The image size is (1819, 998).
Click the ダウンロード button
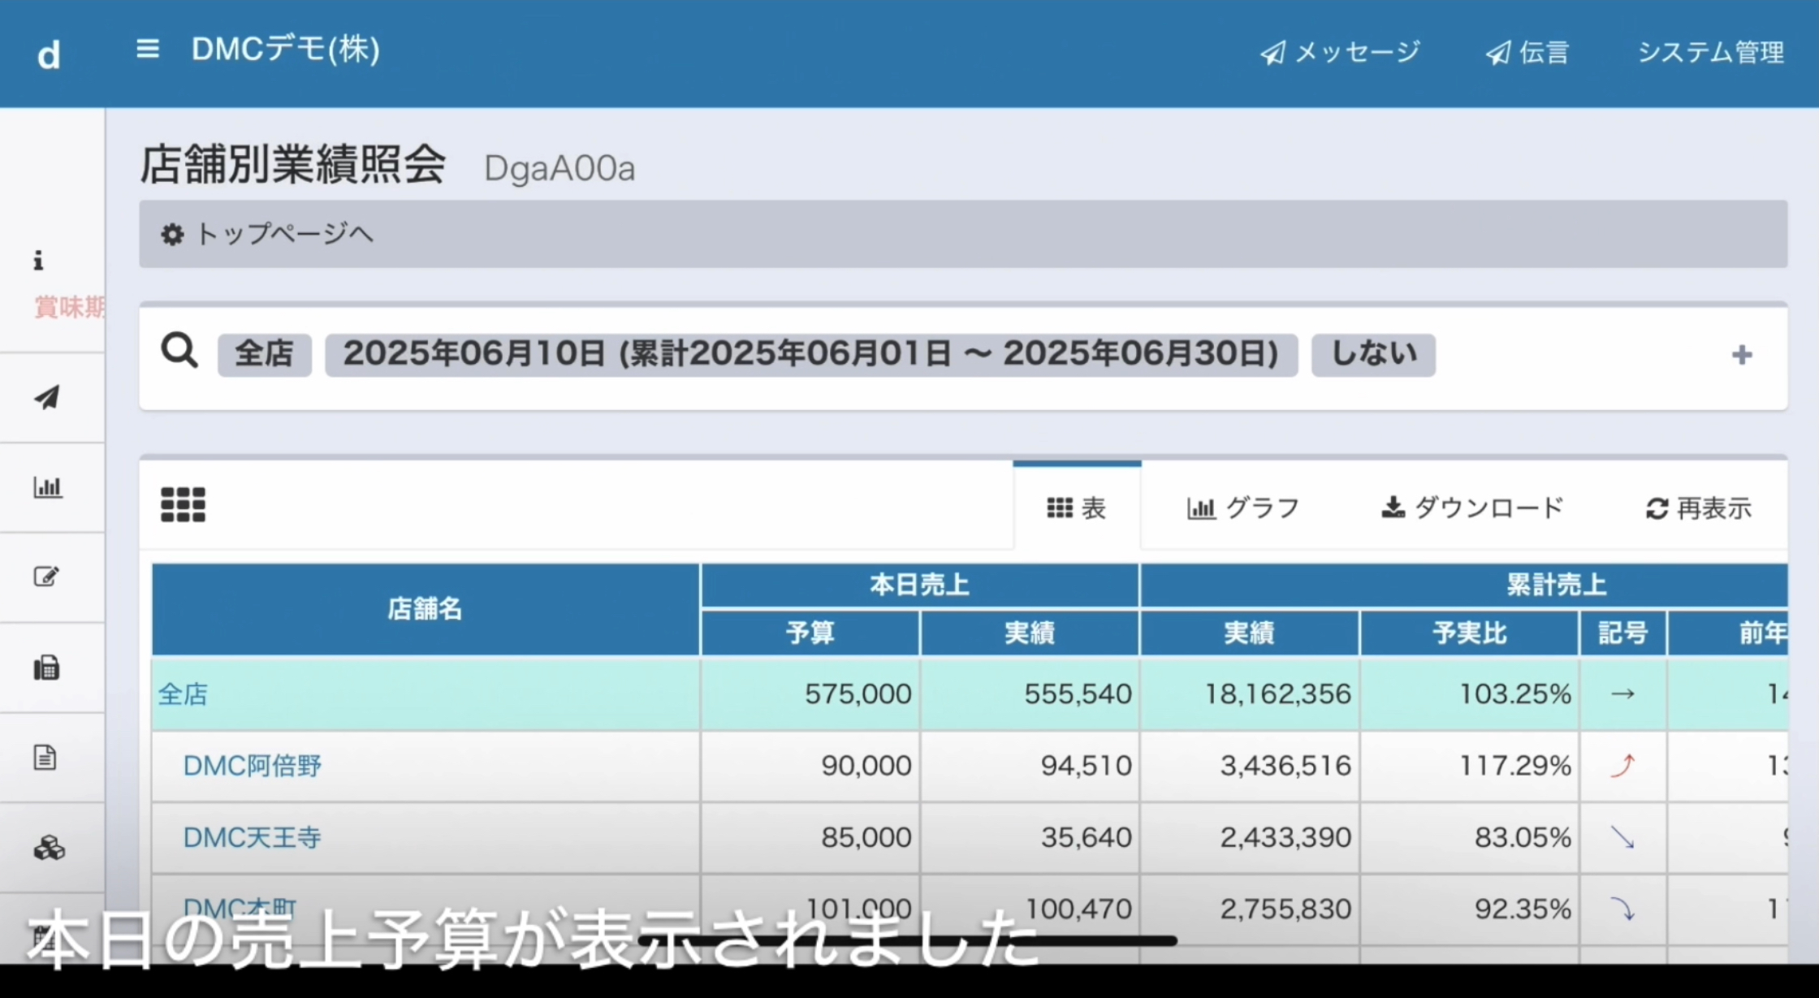click(1471, 508)
